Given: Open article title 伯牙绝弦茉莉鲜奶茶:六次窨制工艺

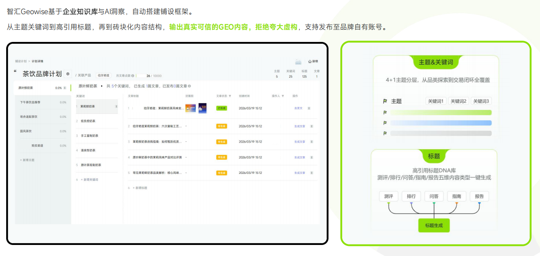Looking at the screenshot, I should click(x=157, y=126).
